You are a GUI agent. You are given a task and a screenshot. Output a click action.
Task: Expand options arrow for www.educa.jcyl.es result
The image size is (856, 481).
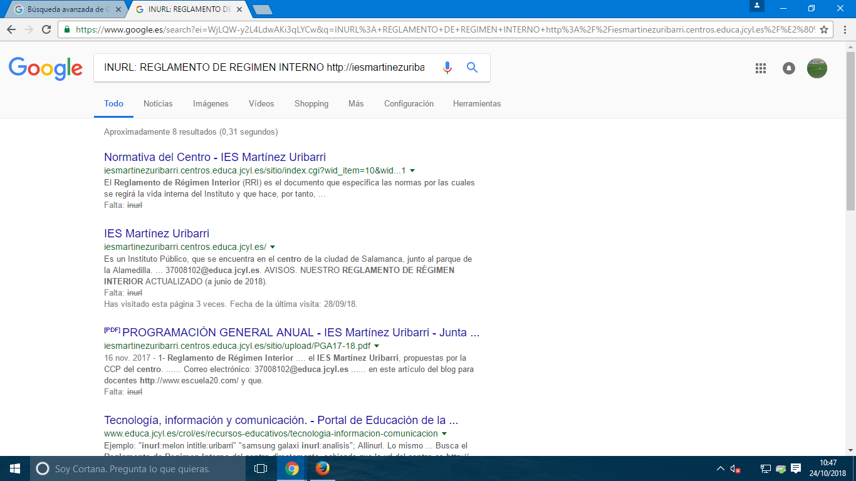point(444,433)
